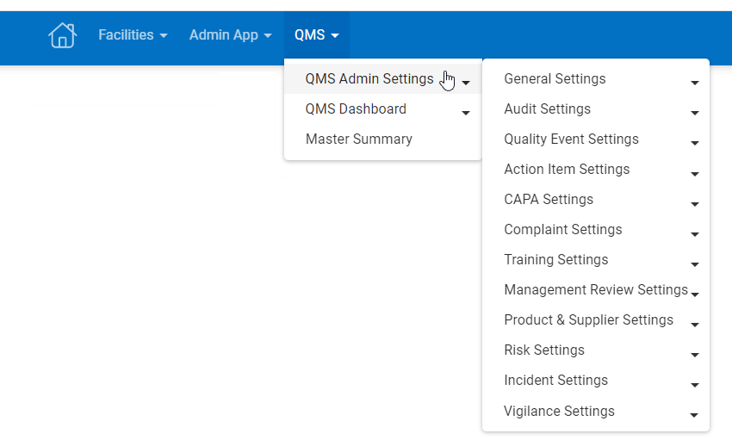Click the Home icon in navbar
Viewport: 732px width, 440px height.
coord(62,35)
